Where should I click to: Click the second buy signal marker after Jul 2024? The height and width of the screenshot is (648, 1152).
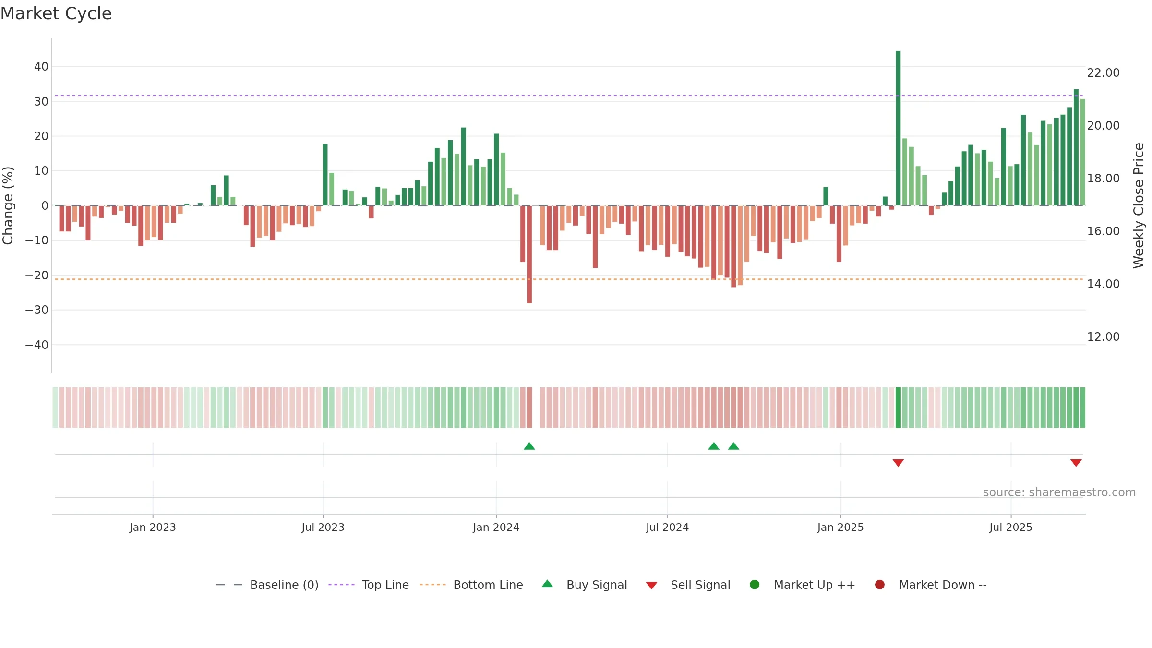[733, 446]
